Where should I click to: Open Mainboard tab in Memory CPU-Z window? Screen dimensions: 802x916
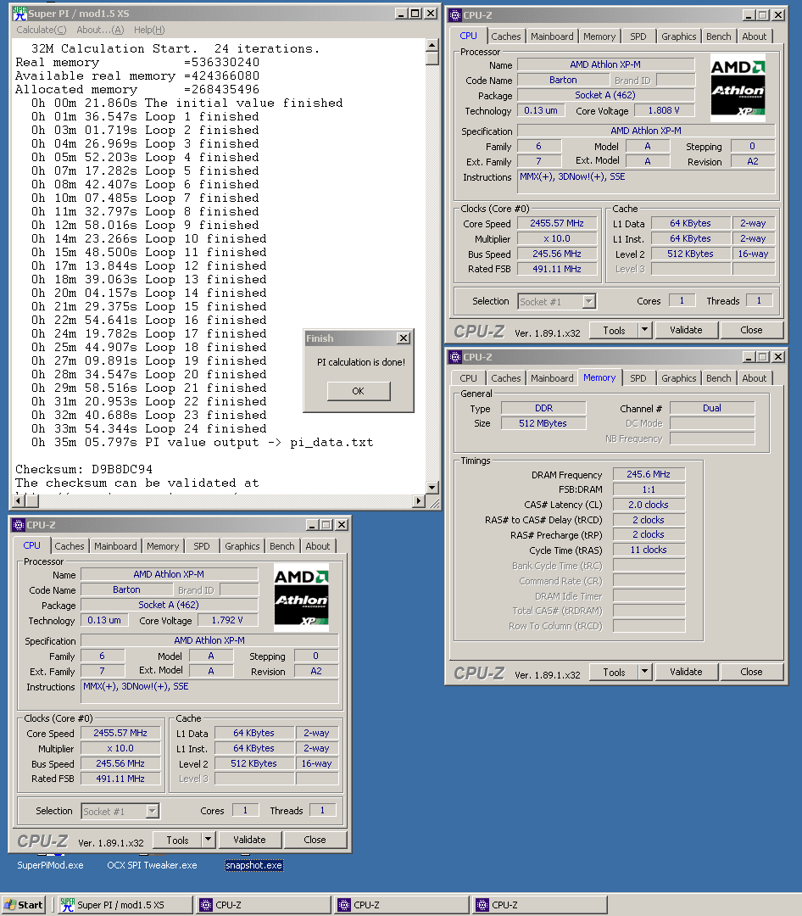(552, 378)
